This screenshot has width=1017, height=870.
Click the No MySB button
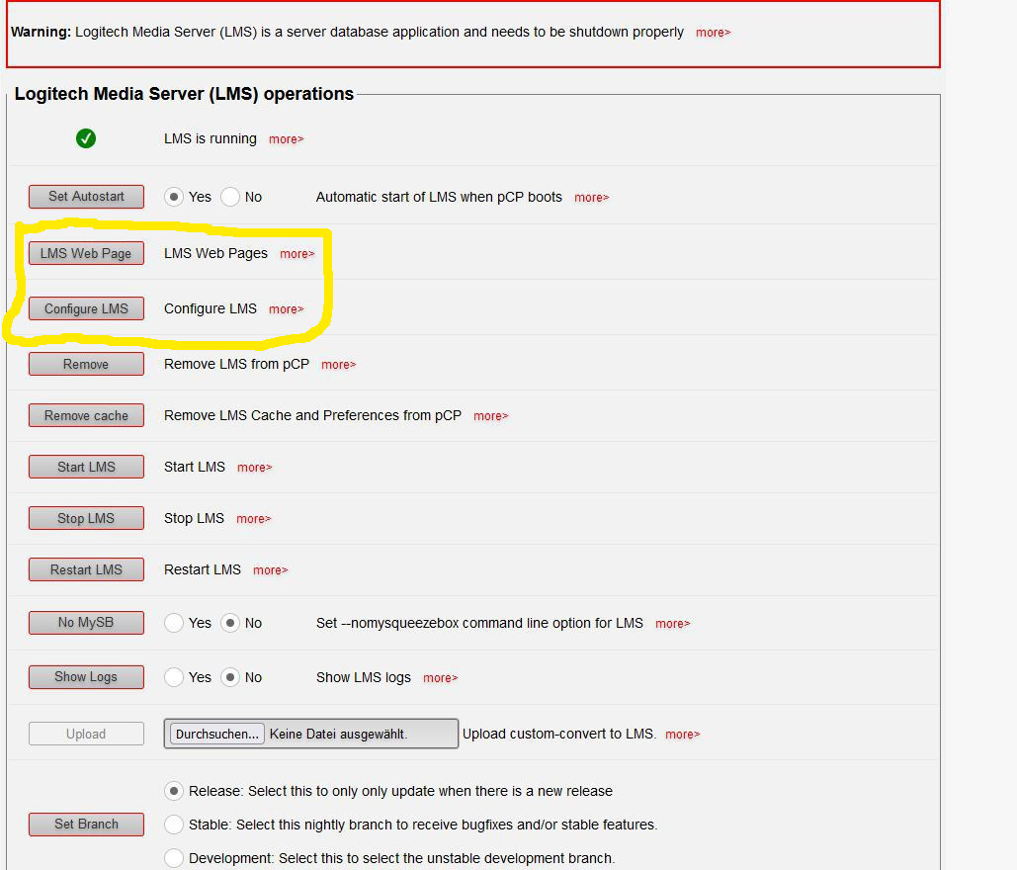86,623
